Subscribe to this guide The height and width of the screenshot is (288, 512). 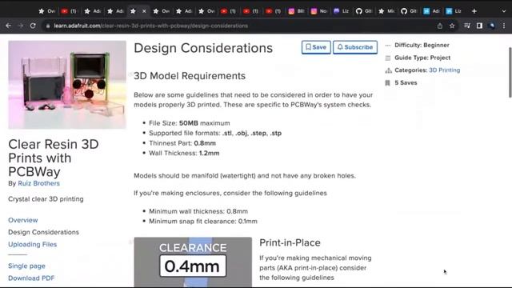click(355, 47)
